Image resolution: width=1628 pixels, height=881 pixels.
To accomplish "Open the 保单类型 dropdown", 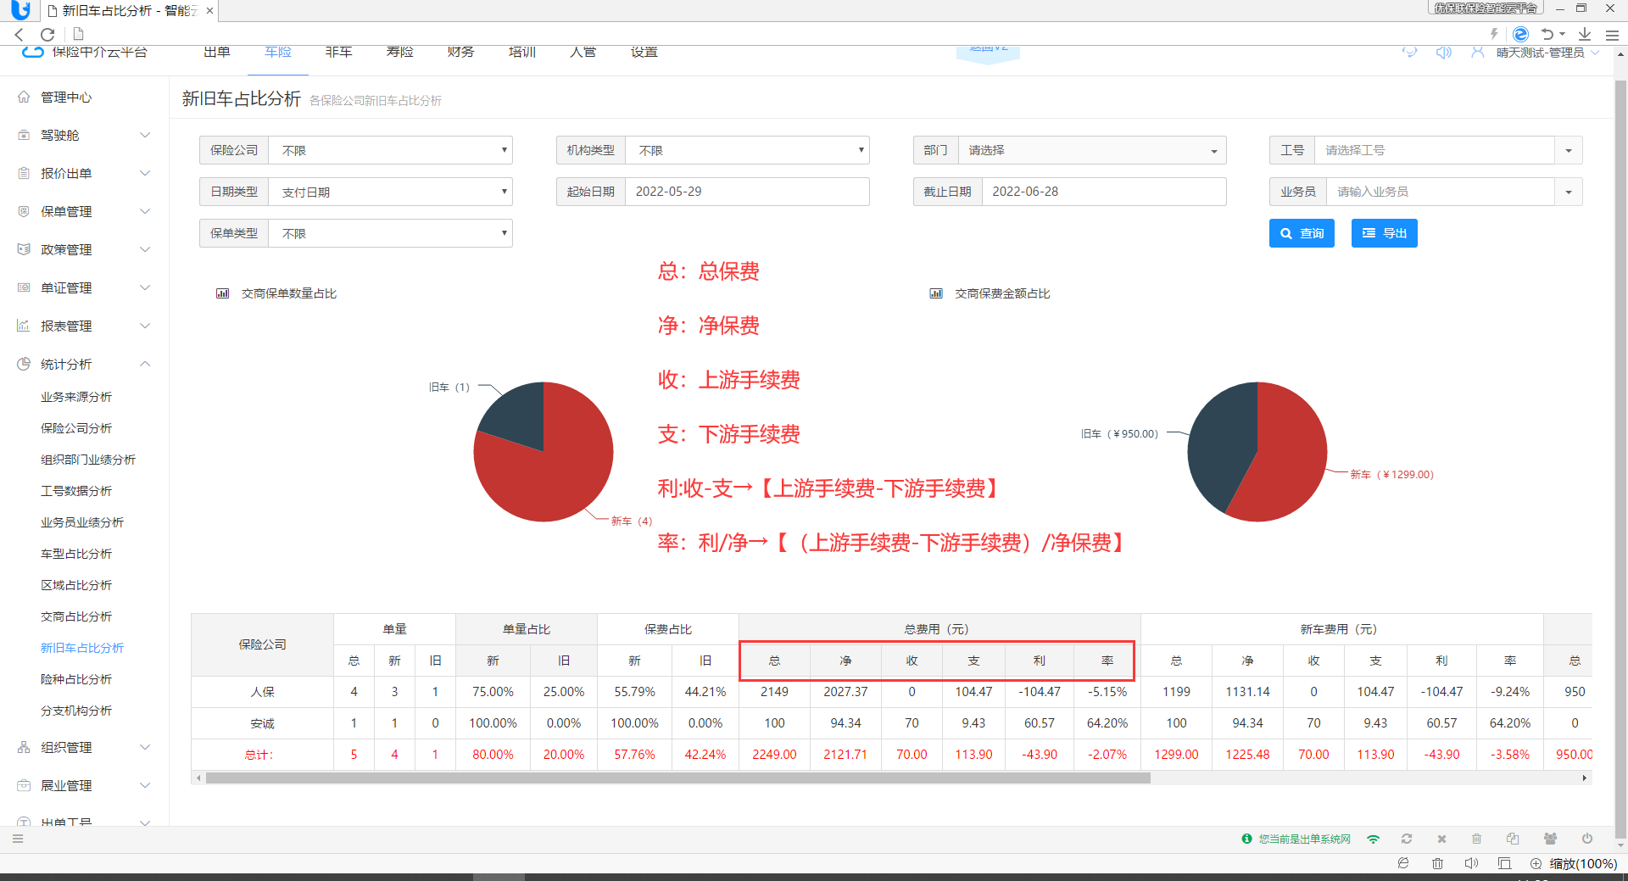I will pos(390,233).
